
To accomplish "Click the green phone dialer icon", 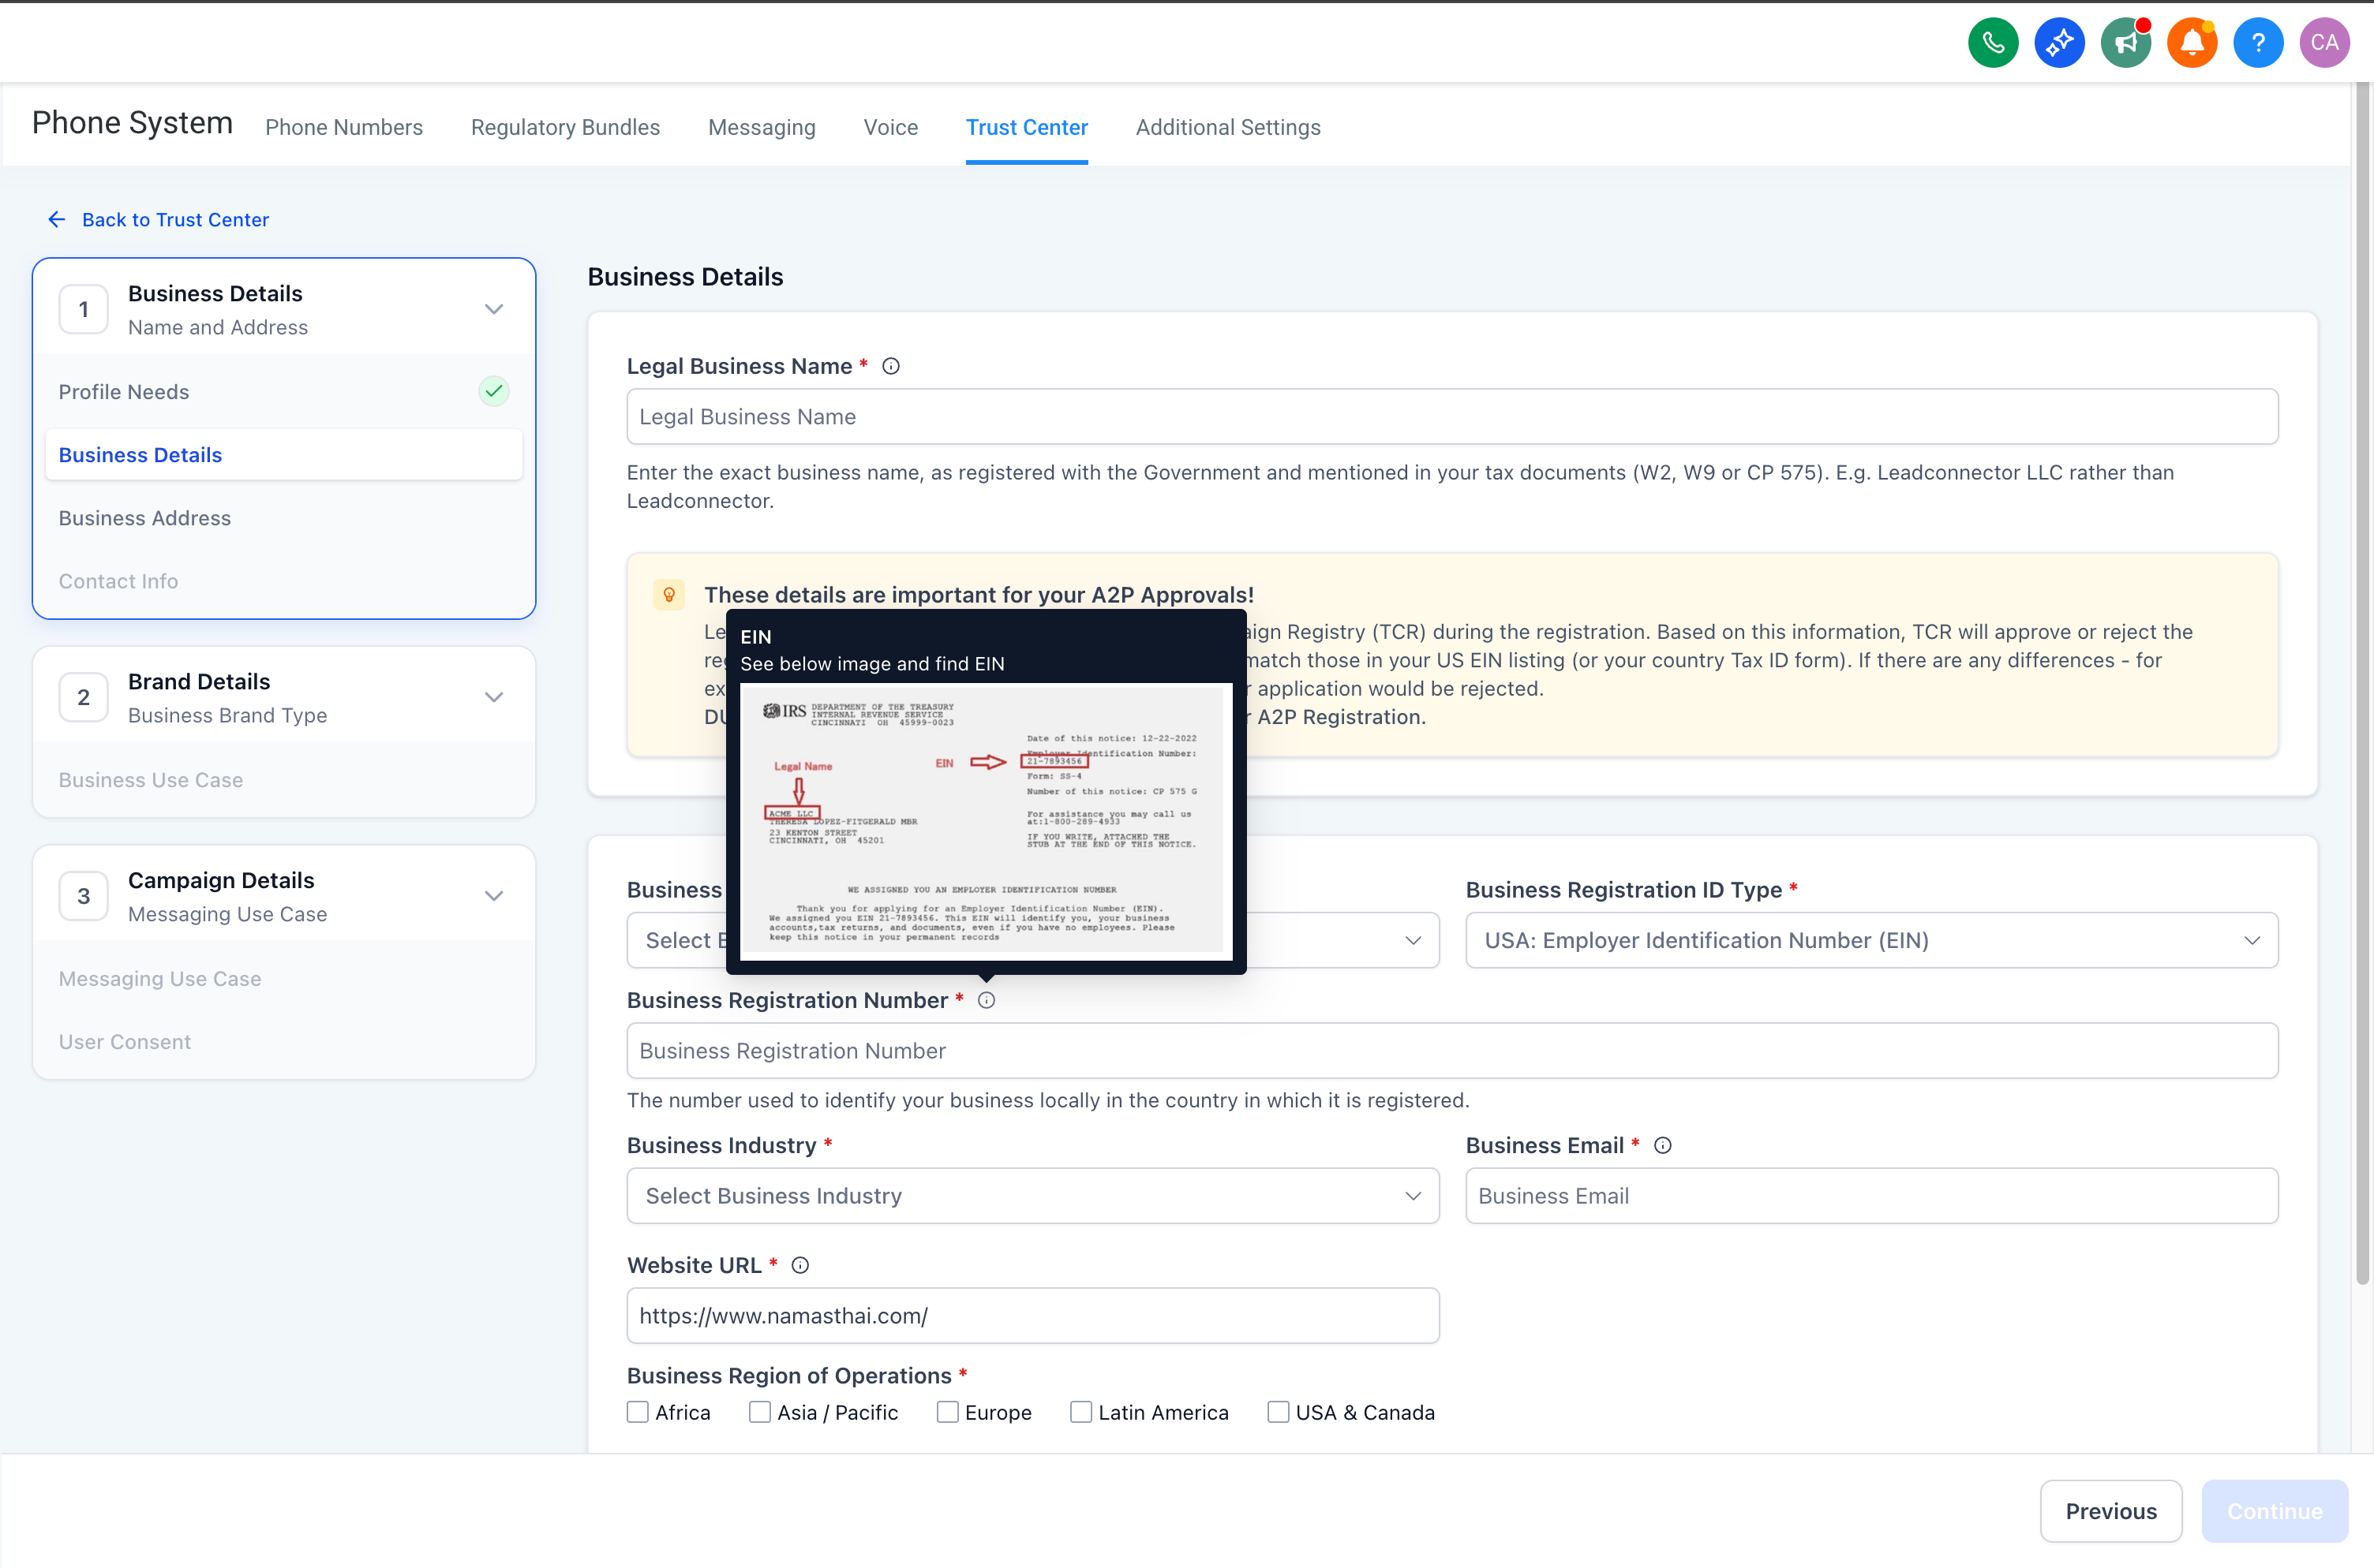I will 1992,43.
